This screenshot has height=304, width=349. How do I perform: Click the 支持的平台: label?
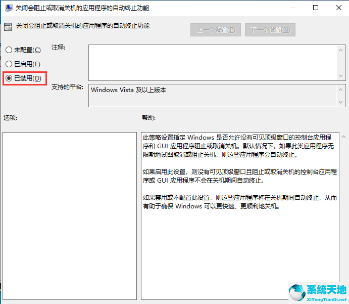pos(68,87)
